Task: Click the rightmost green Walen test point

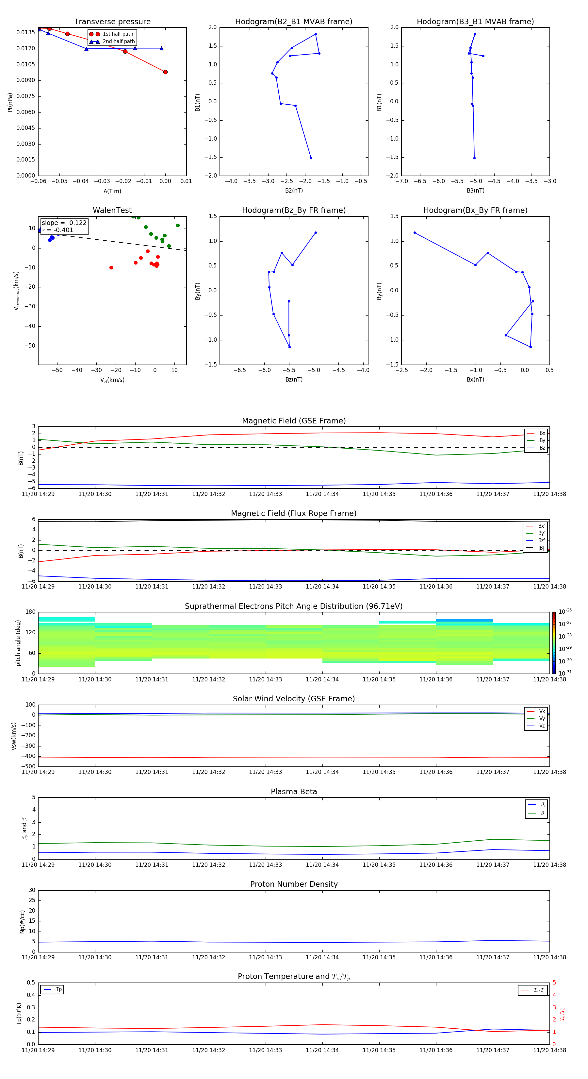Action: [x=178, y=225]
